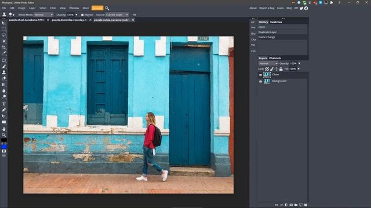Click the black foreground color swatch
The image size is (371, 208).
(x=4, y=140)
